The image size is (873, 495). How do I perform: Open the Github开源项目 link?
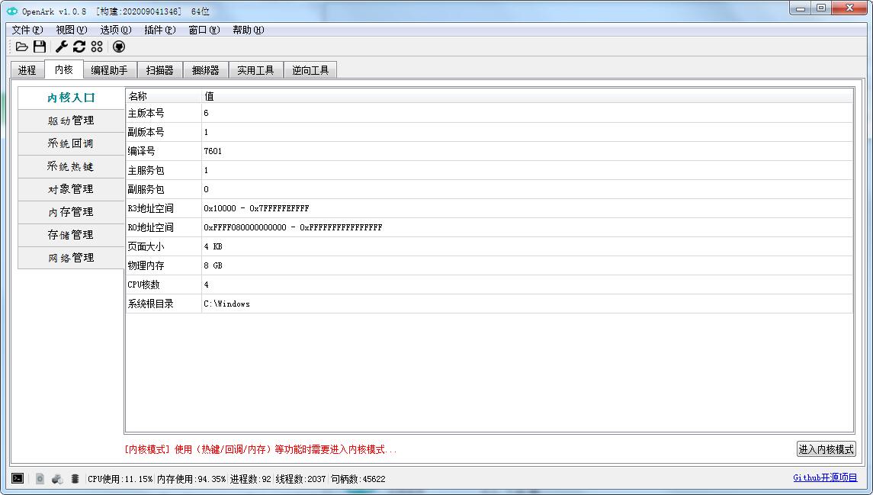825,478
